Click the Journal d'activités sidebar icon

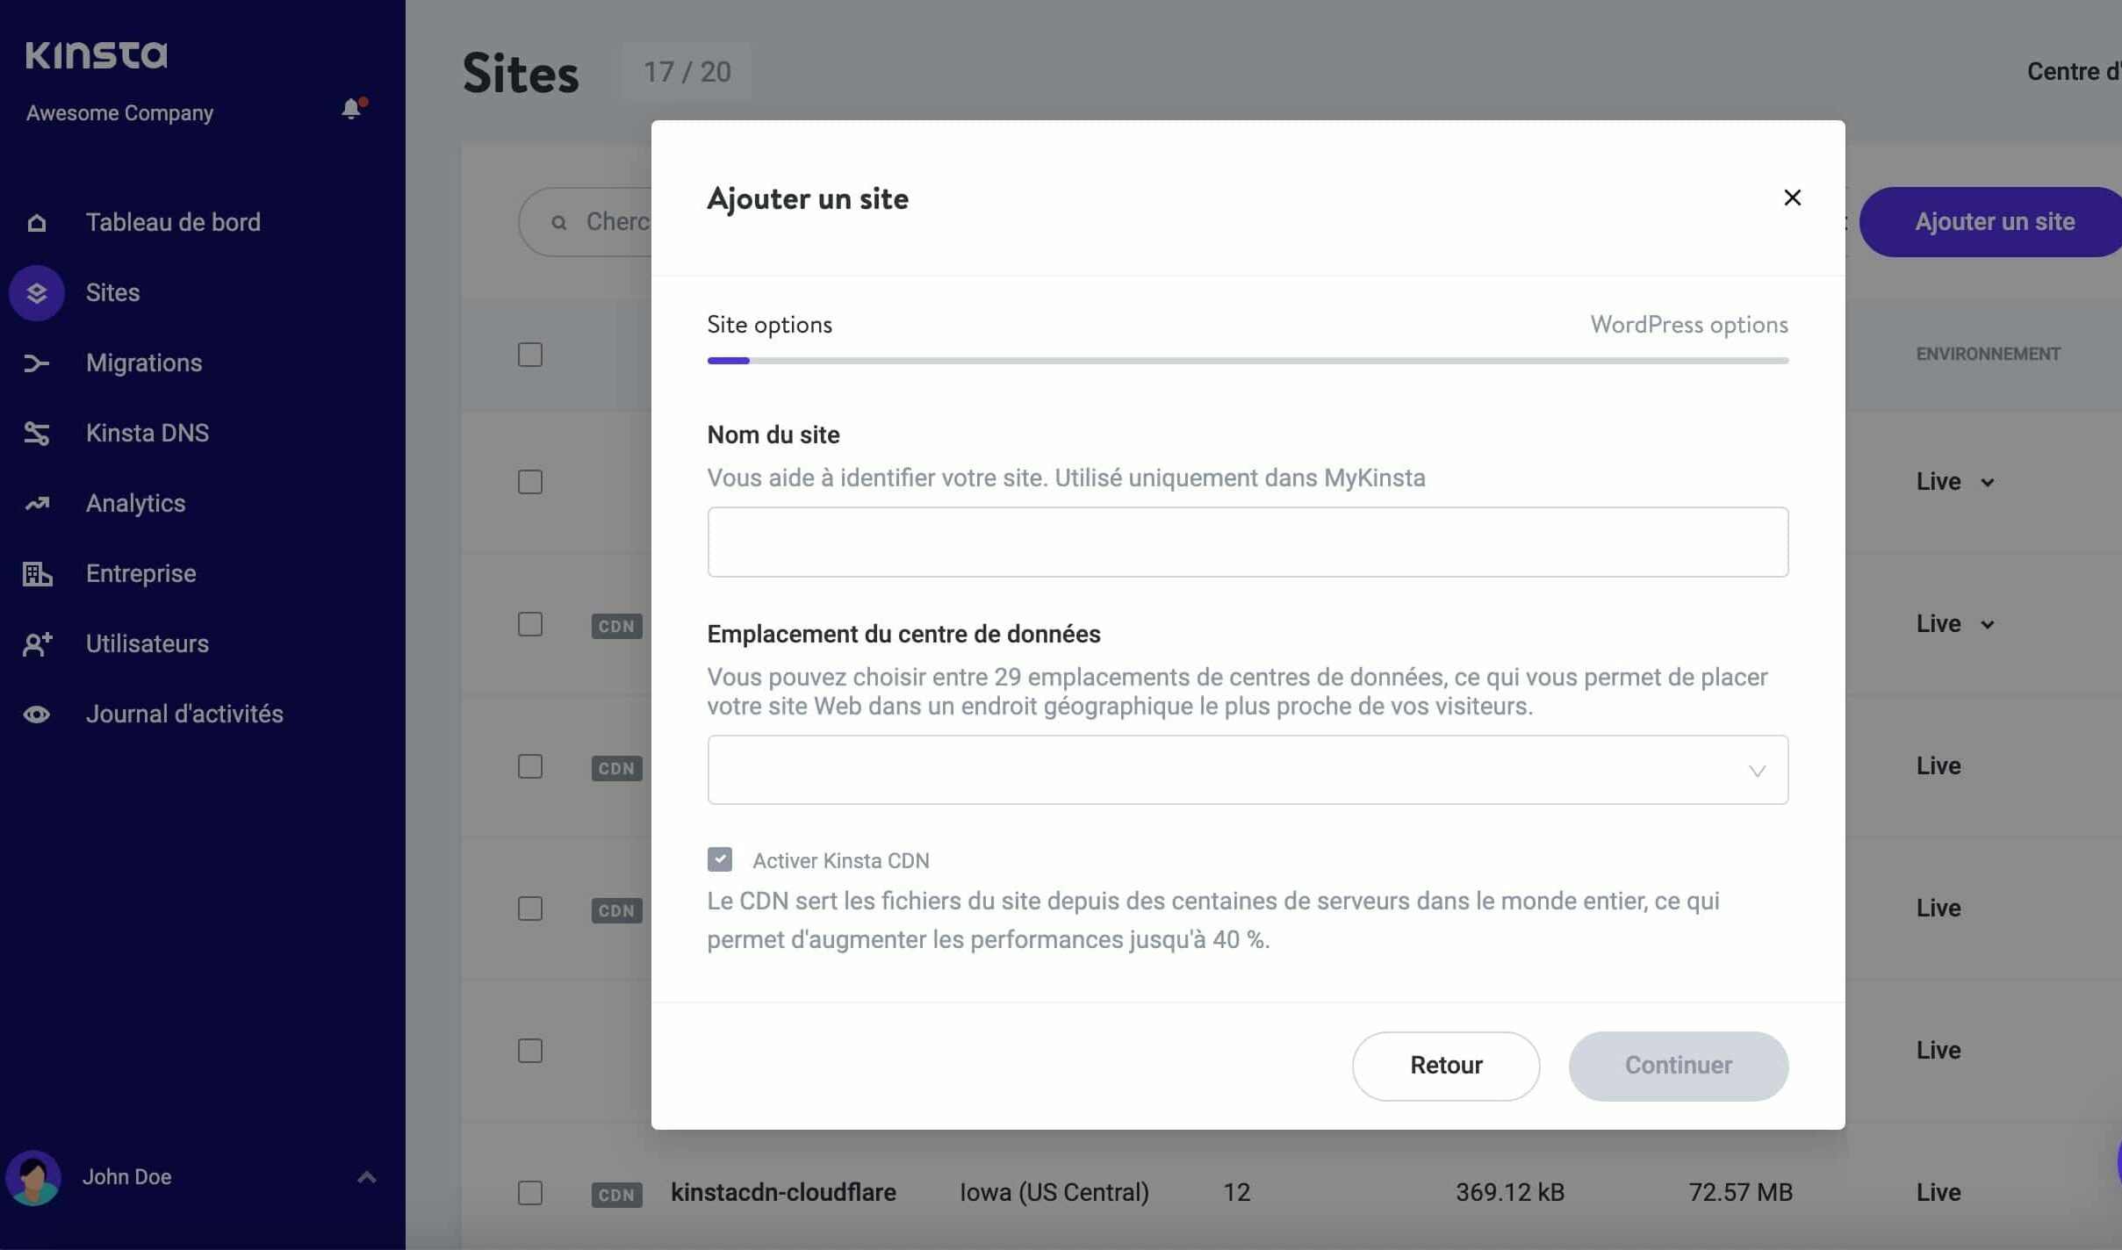coord(36,713)
